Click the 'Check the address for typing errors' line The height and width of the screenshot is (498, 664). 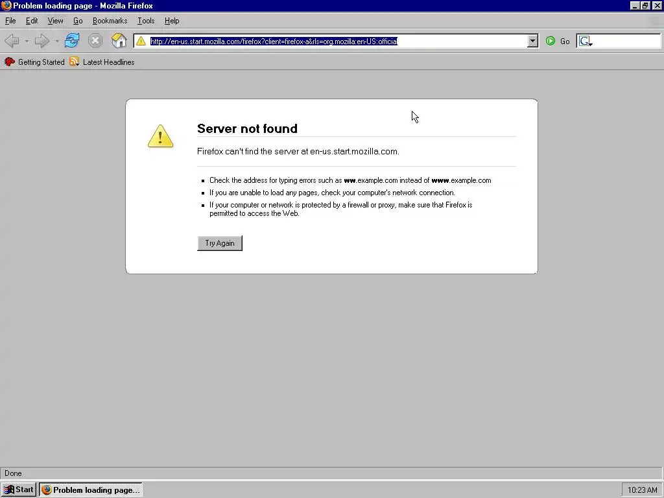350,180
